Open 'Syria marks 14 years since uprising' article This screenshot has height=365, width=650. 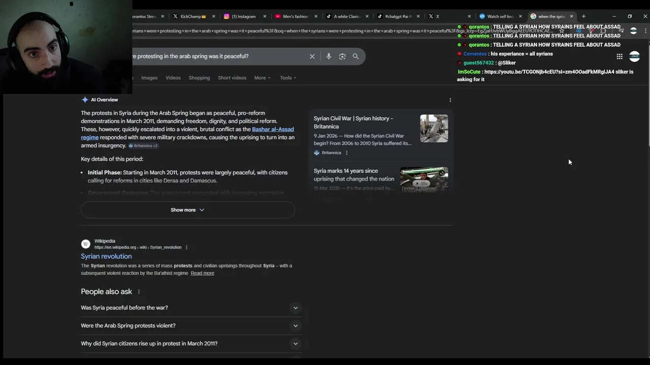click(354, 175)
